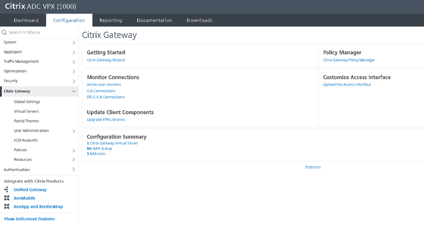The width and height of the screenshot is (424, 225).
Task: Click the XenMobile icon
Action: (x=6, y=198)
